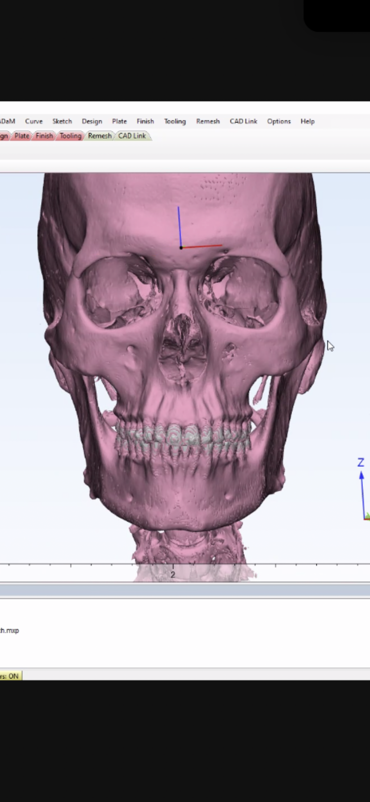Viewport: 370px width, 802px height.
Task: Click the ruler mark labeled 2
Action: tap(173, 573)
